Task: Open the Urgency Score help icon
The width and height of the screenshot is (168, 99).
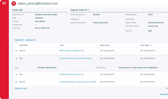Action: (89, 10)
